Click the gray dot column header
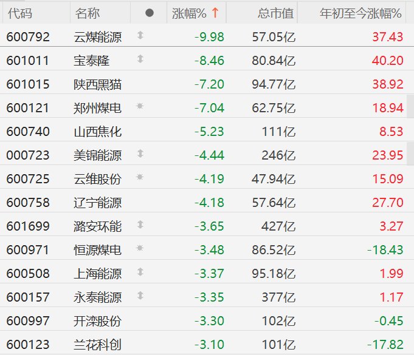The image size is (414, 355). tap(150, 13)
